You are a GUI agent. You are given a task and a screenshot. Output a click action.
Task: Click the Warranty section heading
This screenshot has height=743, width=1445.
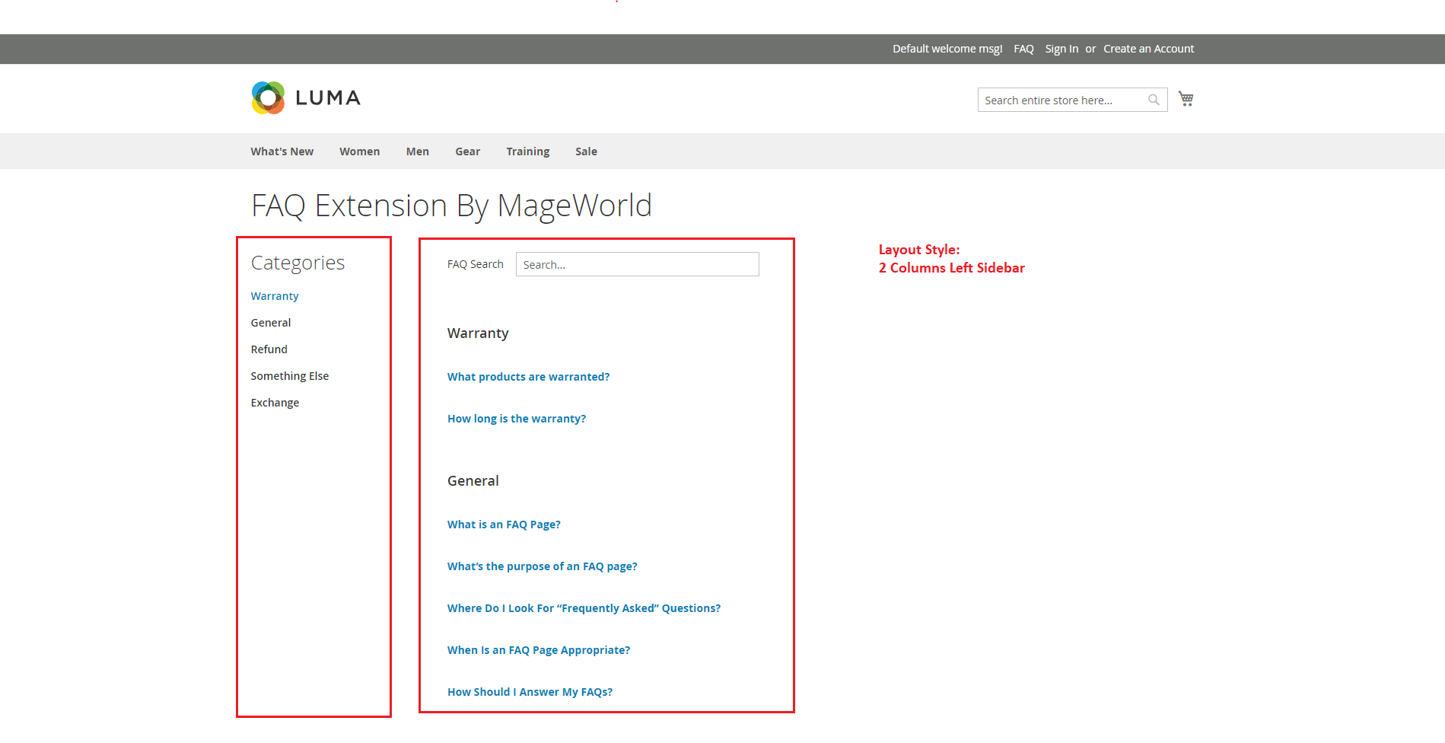(x=478, y=333)
